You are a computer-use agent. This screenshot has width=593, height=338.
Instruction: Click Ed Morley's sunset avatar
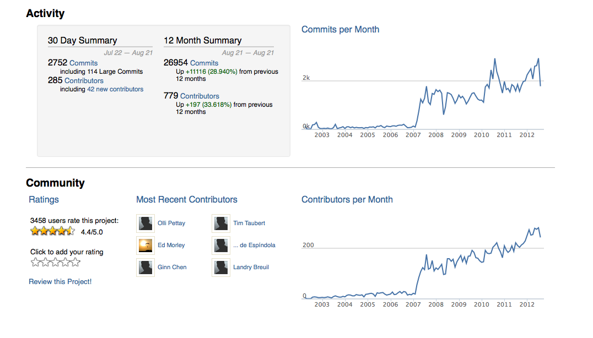[145, 246]
